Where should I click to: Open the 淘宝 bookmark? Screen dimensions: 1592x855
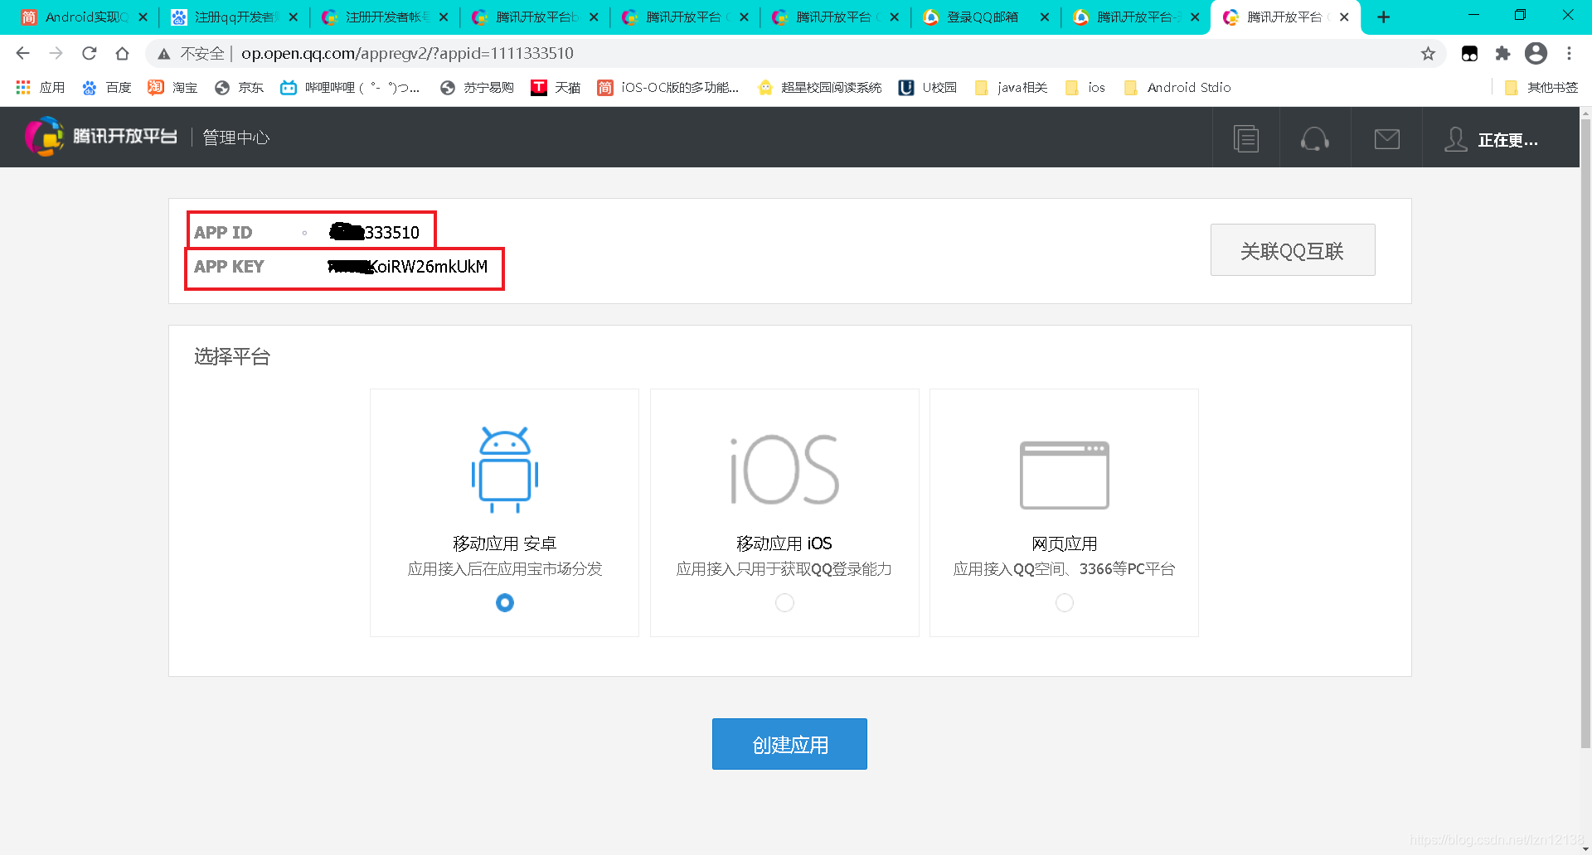tap(173, 87)
